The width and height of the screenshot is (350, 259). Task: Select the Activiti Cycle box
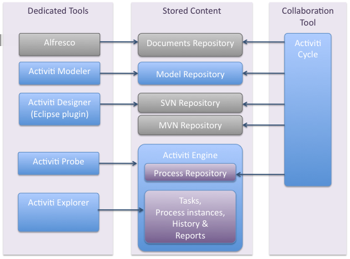click(308, 110)
